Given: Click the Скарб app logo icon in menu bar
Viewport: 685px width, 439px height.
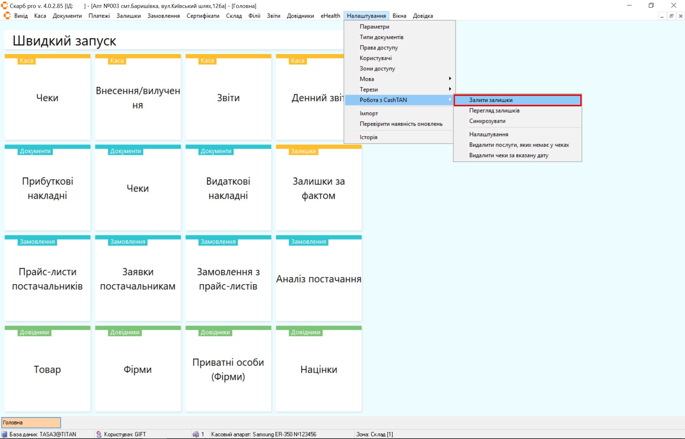Looking at the screenshot, I should pos(7,16).
